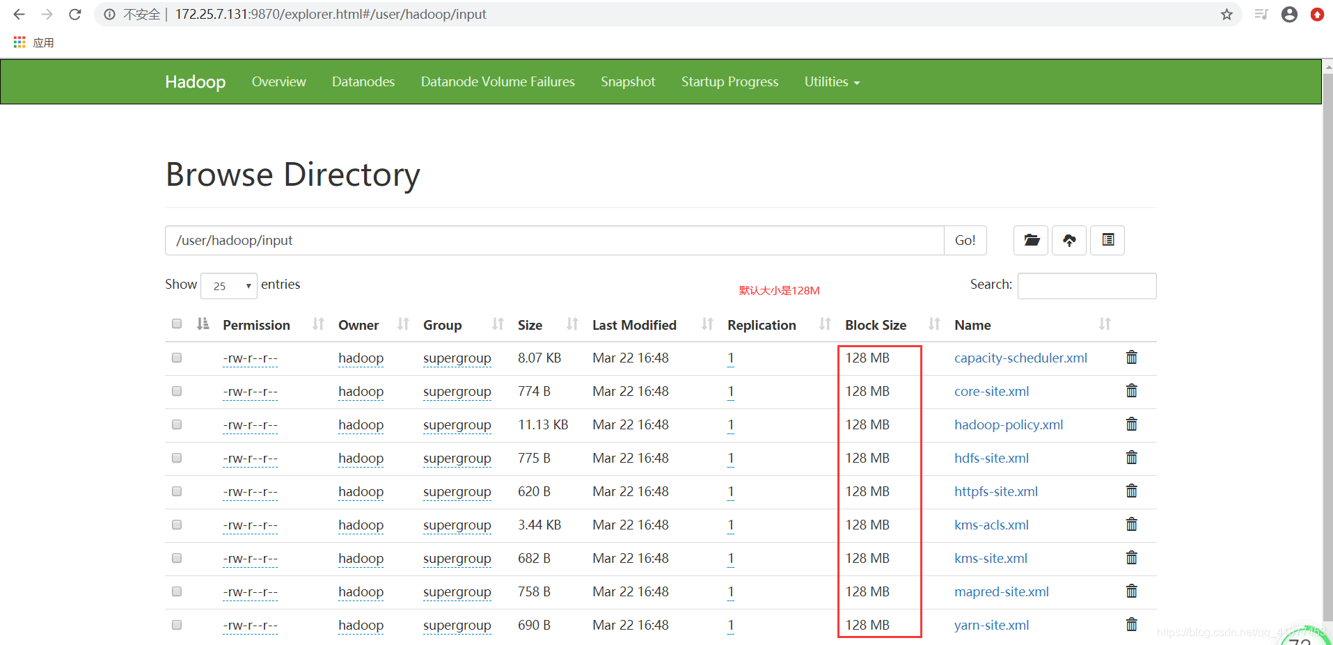Click hadoop owner in kms-acls.xml row

(x=361, y=525)
